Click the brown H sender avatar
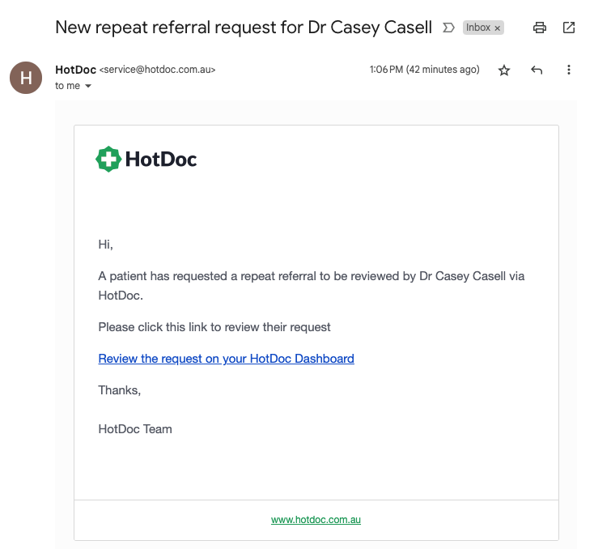This screenshot has height=549, width=594. pos(26,78)
